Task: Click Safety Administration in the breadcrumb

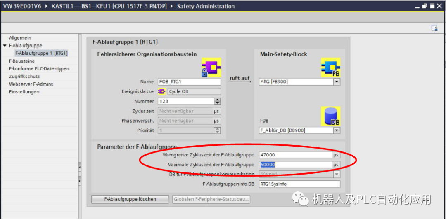Action: (x=206, y=6)
